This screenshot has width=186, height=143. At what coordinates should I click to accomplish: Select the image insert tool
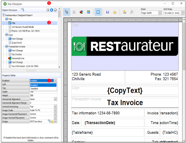pyautogui.click(x=88, y=12)
